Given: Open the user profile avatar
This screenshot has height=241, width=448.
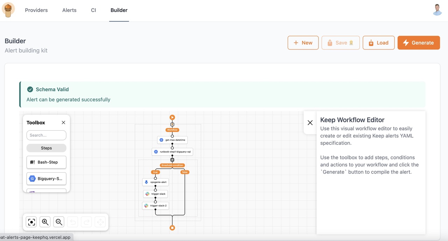Looking at the screenshot, I should tap(437, 10).
